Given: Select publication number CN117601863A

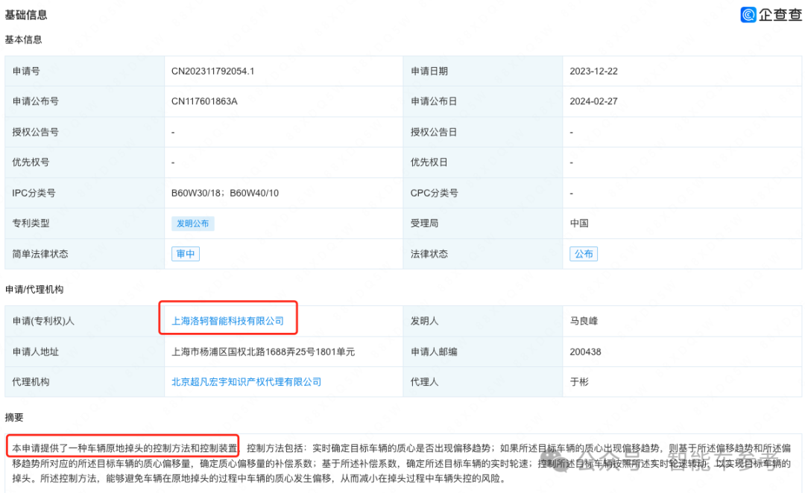Looking at the screenshot, I should pos(204,101).
